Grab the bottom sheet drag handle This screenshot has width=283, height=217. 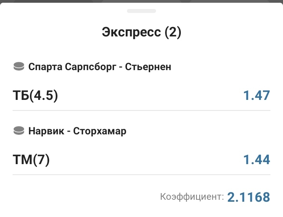pyautogui.click(x=141, y=11)
